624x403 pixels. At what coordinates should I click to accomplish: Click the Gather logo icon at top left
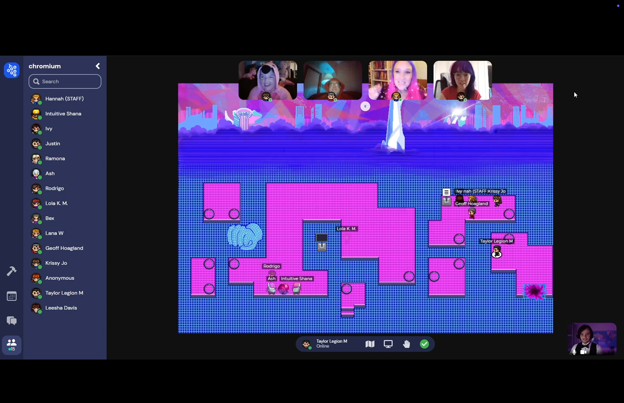click(x=12, y=70)
